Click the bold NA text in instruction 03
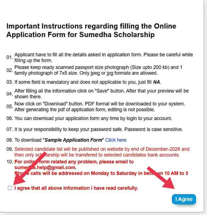This screenshot has height=215, width=207. click(x=156, y=82)
